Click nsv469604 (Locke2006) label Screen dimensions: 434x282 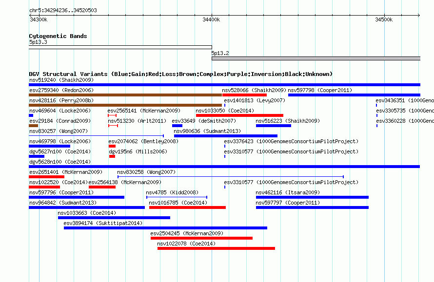coord(60,111)
